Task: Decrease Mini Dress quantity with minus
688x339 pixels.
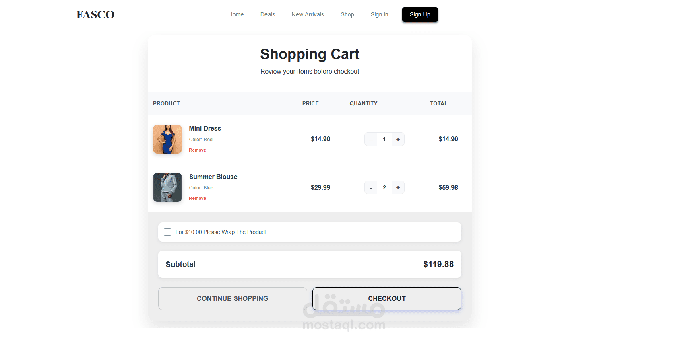Action: tap(371, 140)
